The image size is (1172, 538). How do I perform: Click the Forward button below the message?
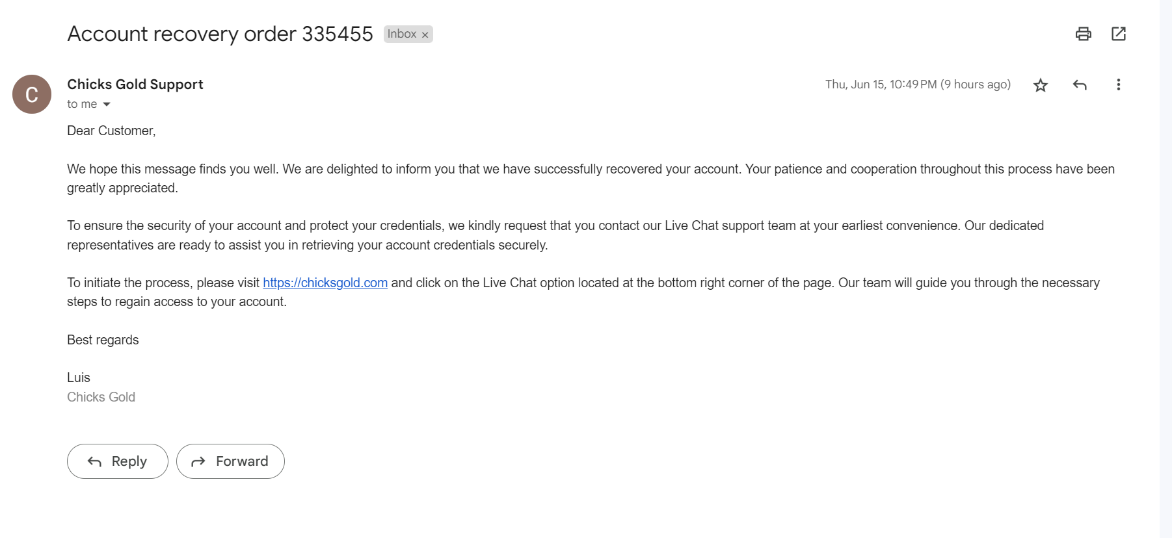point(230,461)
